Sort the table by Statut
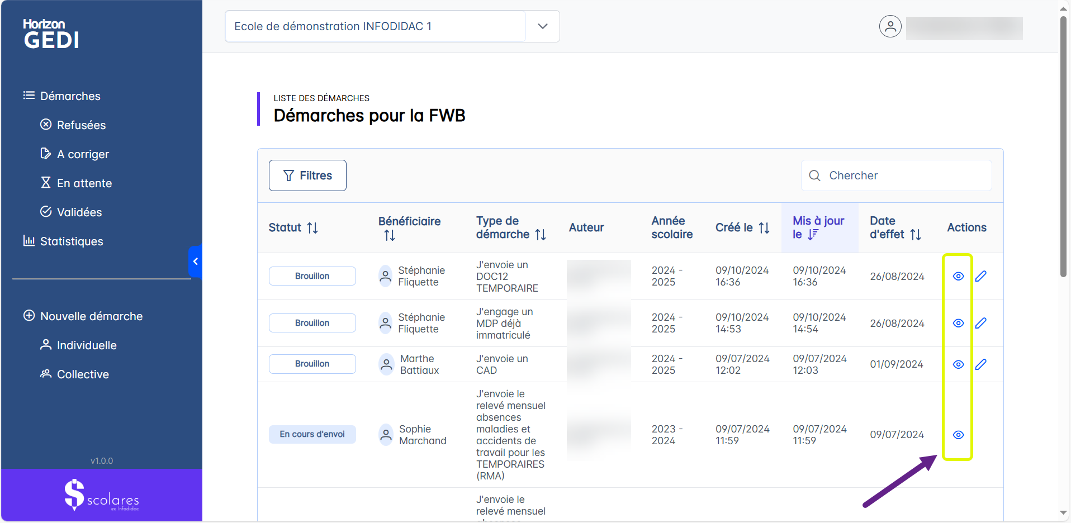The width and height of the screenshot is (1071, 523). (x=312, y=228)
